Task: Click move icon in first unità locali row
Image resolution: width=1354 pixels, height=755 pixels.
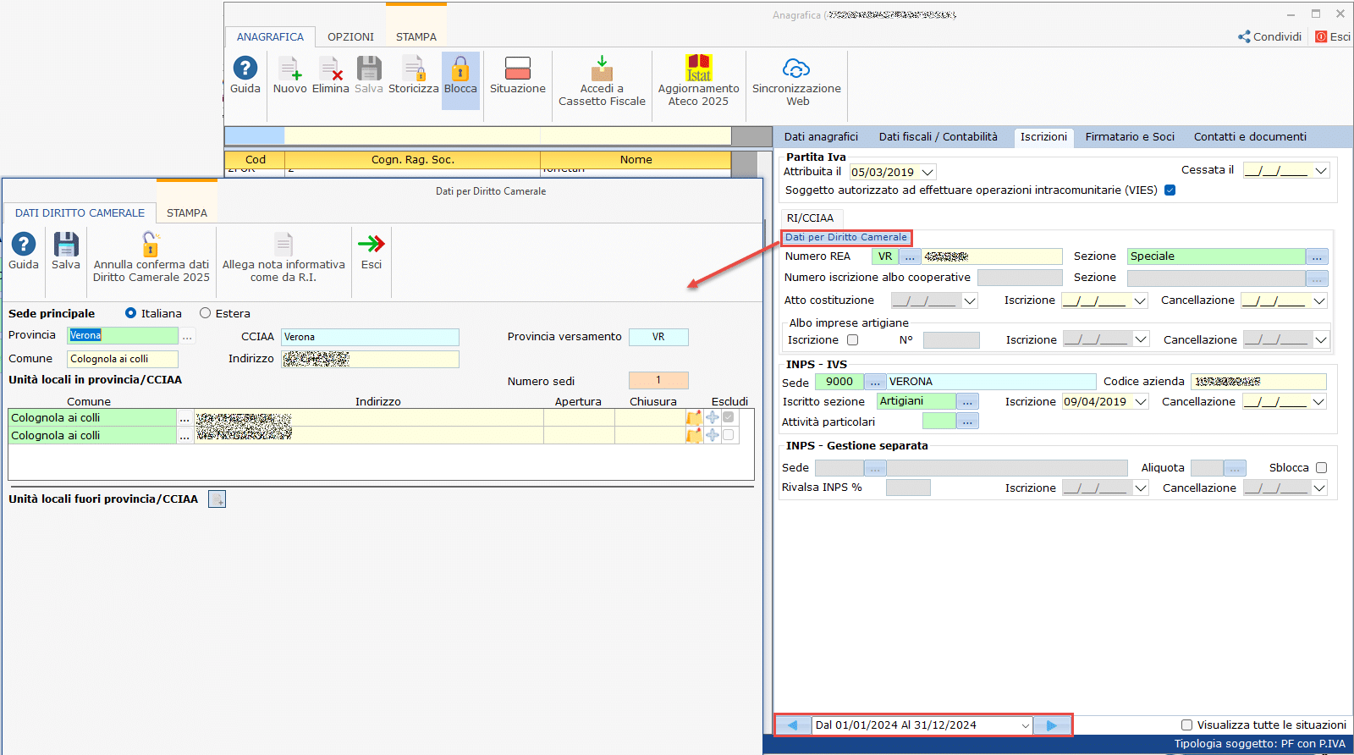Action: pyautogui.click(x=713, y=417)
